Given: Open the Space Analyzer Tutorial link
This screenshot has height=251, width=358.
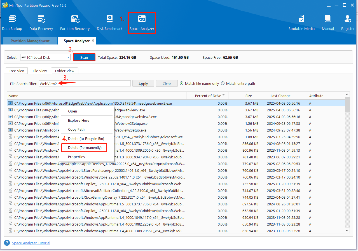Looking at the screenshot, I should 31,243.
